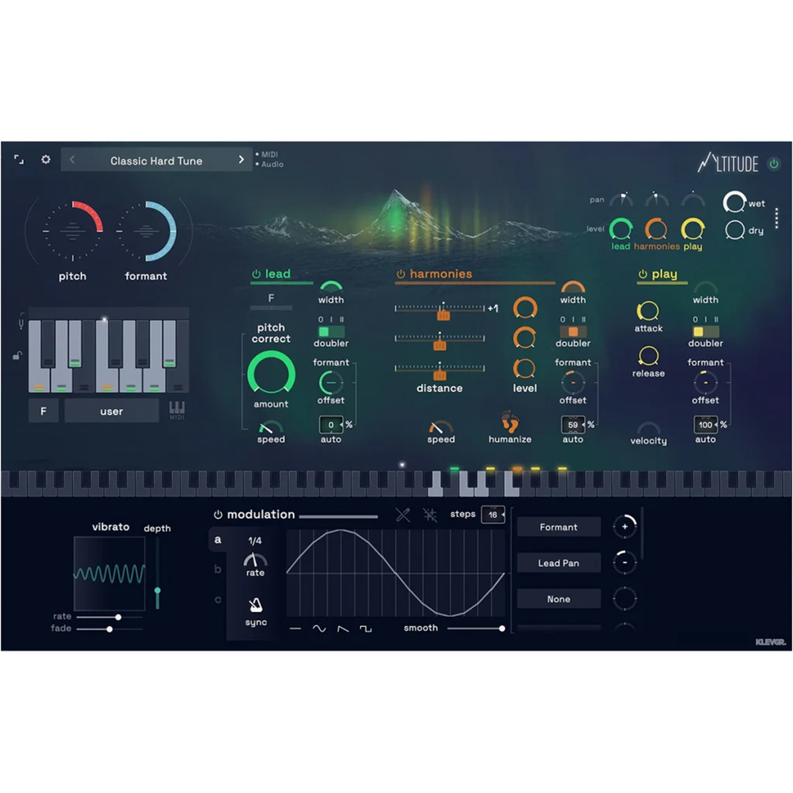Select modulation tab a

218,540
